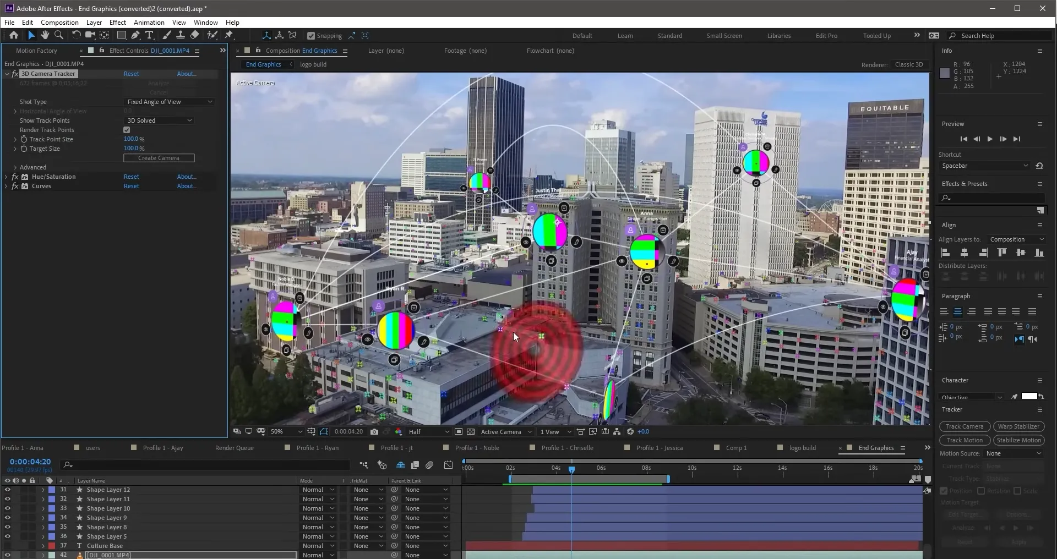Select the Zoom magnifier tool

click(x=58, y=35)
